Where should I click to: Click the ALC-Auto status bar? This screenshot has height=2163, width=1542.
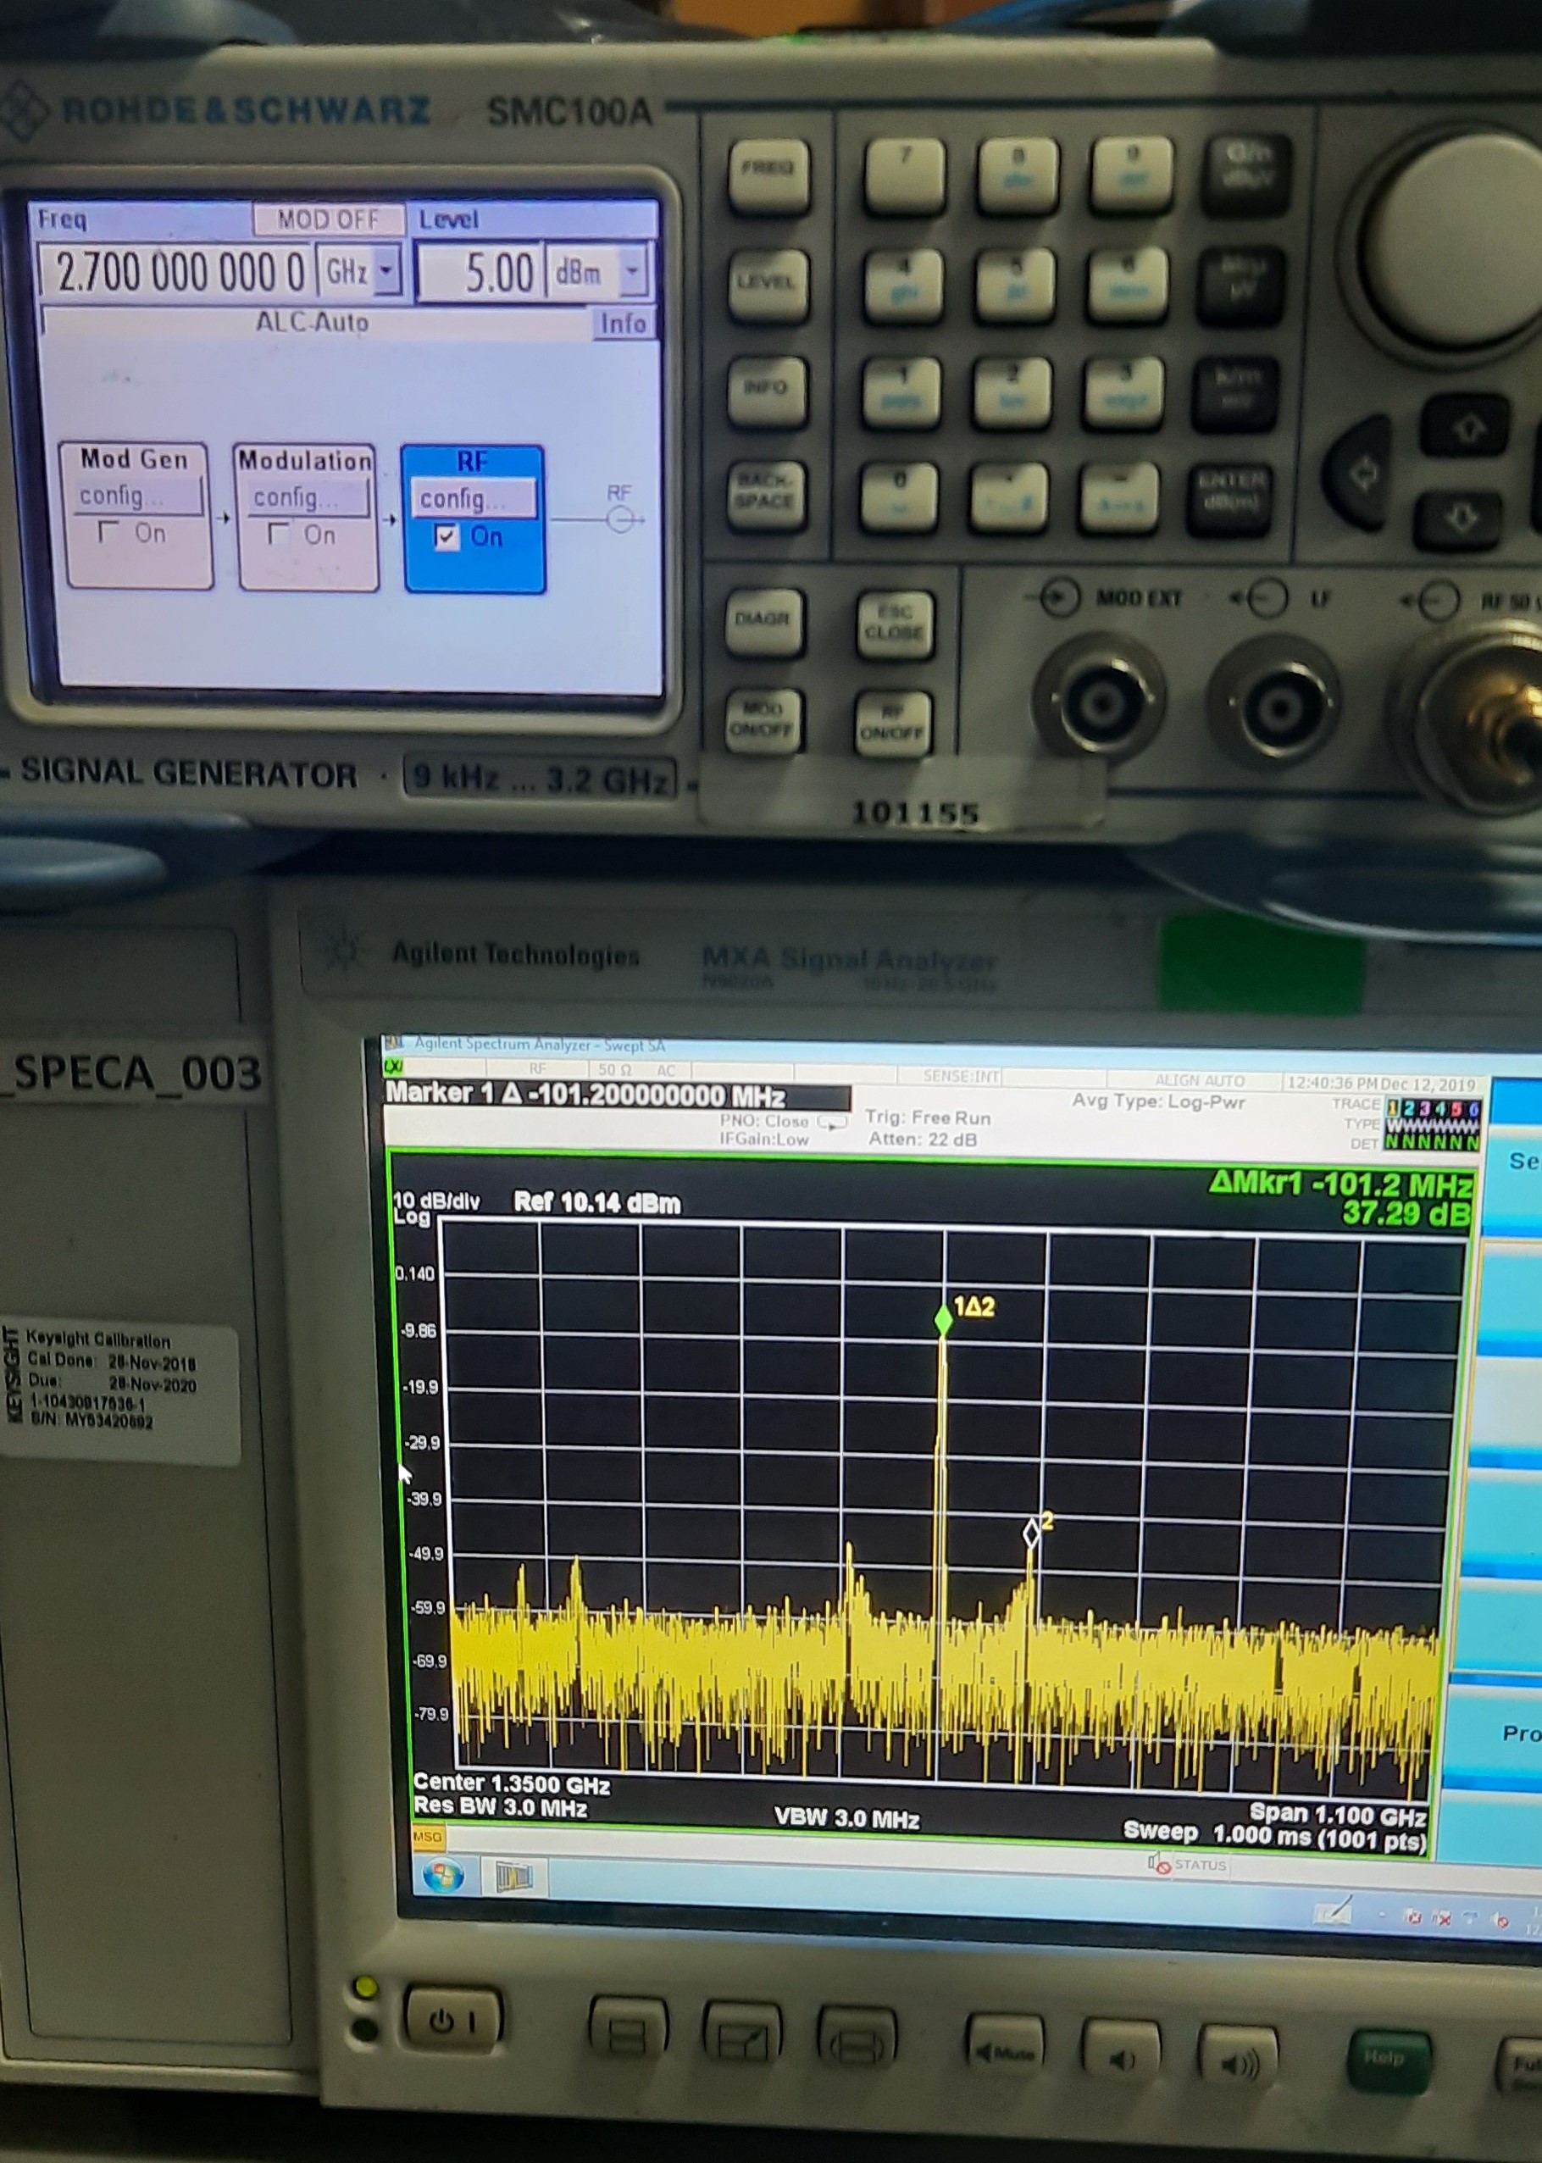pyautogui.click(x=315, y=322)
